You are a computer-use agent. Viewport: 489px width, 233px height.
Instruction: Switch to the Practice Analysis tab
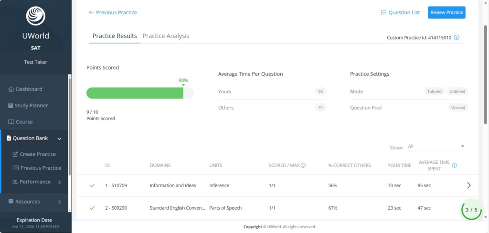click(166, 36)
